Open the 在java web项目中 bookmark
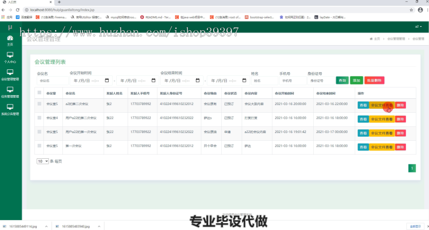 click(x=190, y=17)
